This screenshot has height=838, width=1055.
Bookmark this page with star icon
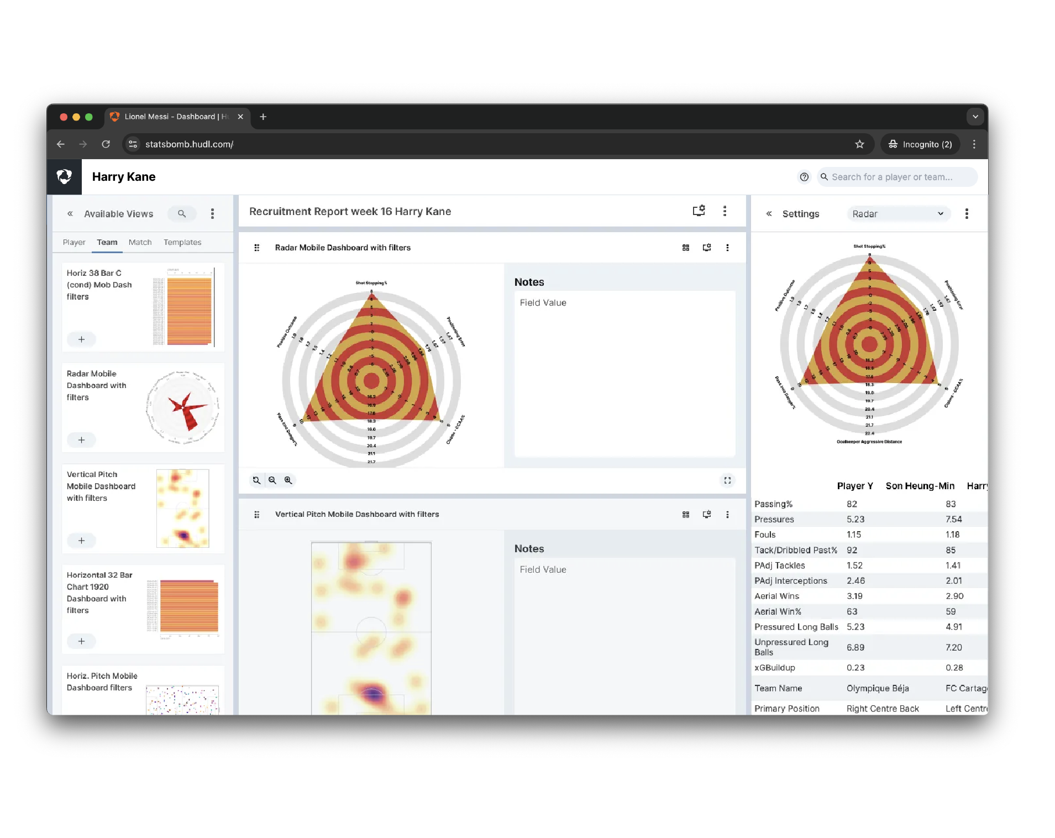pos(859,144)
